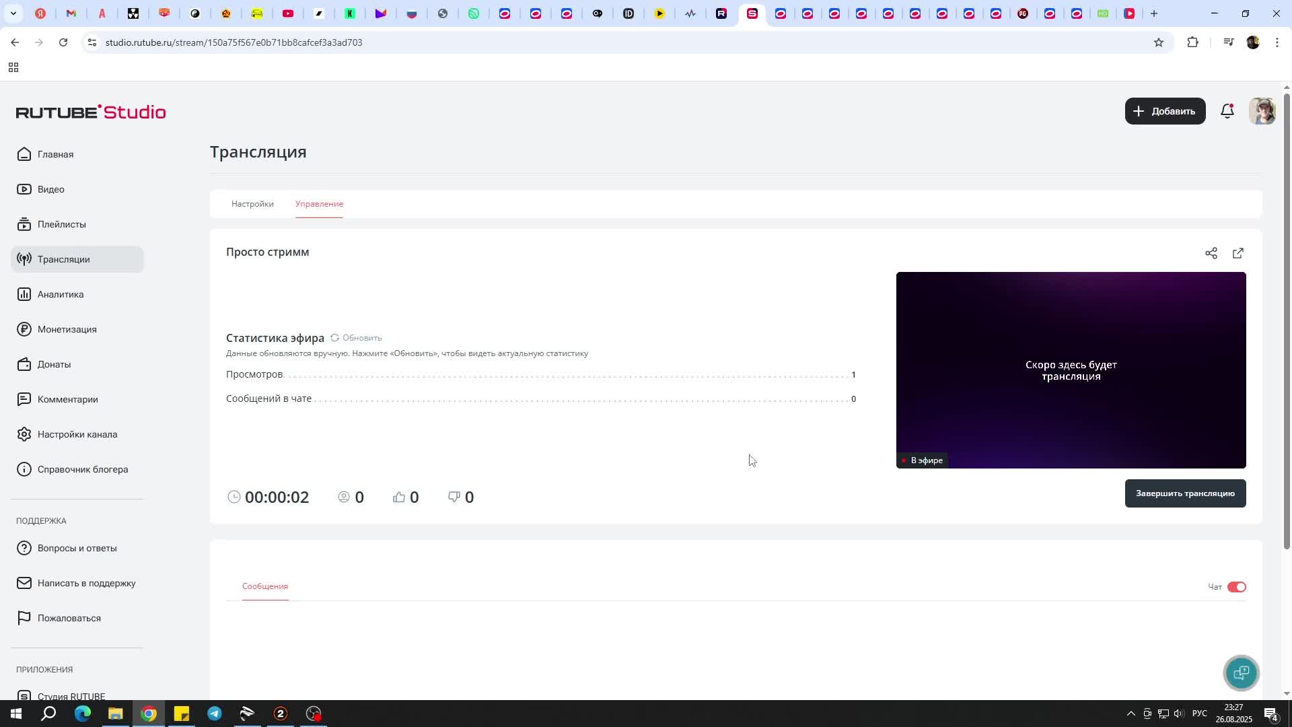Click the refresh icon beside Обновить
This screenshot has width=1292, height=727.
pos(334,338)
